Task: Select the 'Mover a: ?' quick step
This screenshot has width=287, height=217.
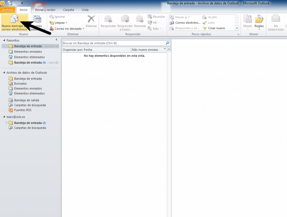Action: point(180,17)
